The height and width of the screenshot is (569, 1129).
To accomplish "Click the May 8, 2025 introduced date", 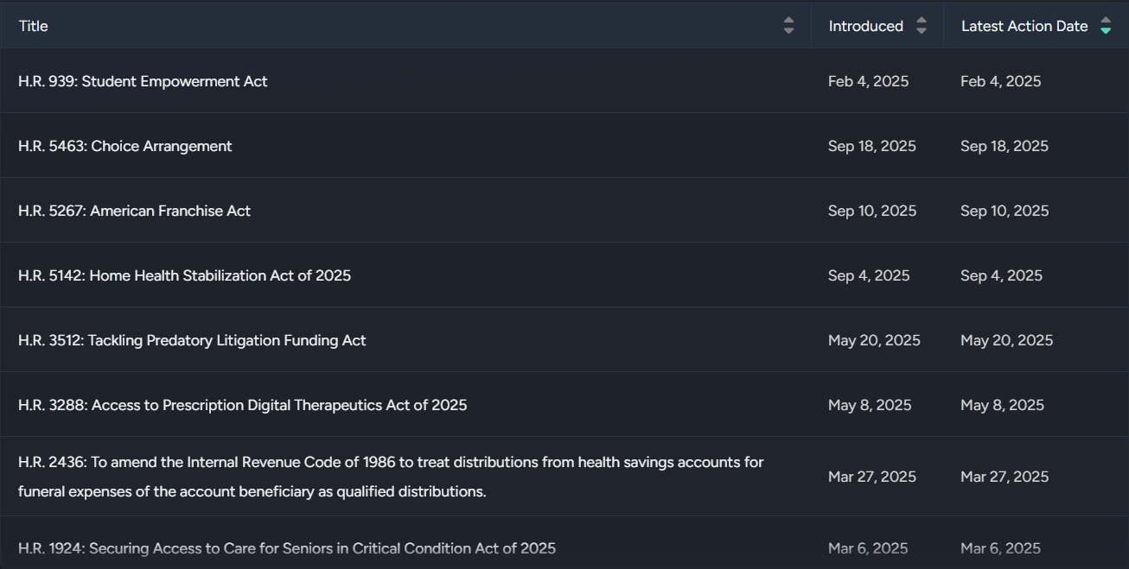I will (x=870, y=405).
